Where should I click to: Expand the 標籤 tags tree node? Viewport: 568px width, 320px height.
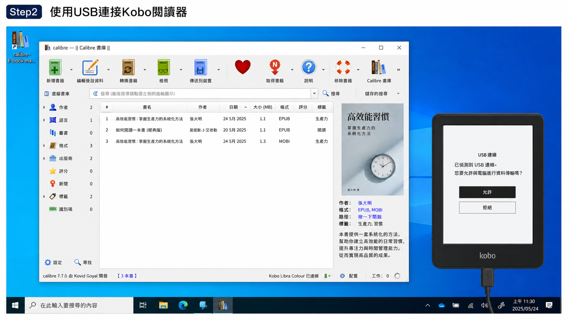pyautogui.click(x=44, y=197)
